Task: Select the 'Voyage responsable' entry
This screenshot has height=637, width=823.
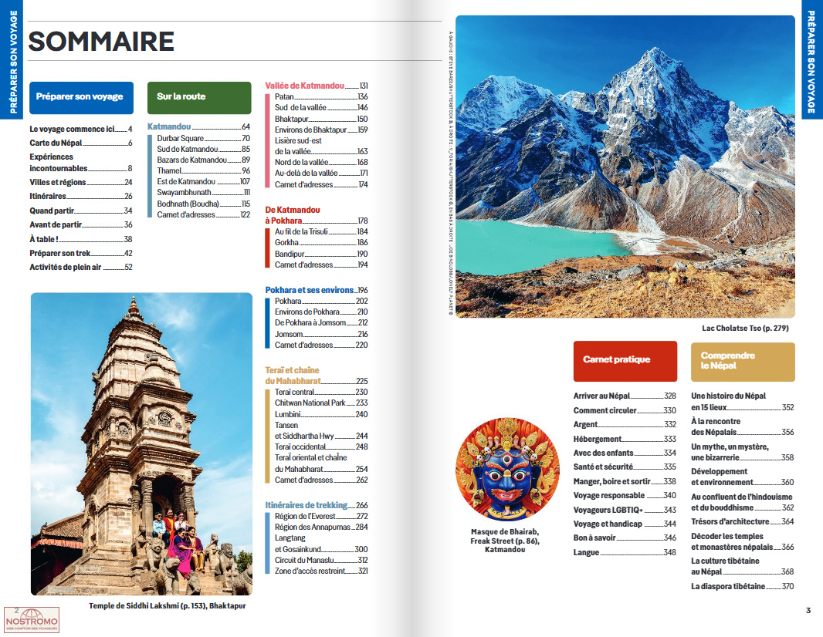Action: pos(625,495)
